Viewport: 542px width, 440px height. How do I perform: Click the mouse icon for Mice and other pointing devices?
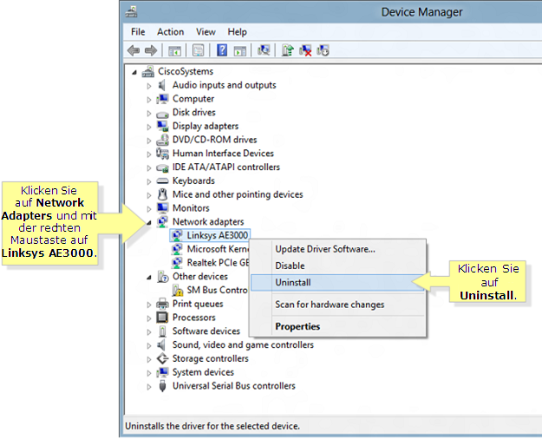(162, 194)
